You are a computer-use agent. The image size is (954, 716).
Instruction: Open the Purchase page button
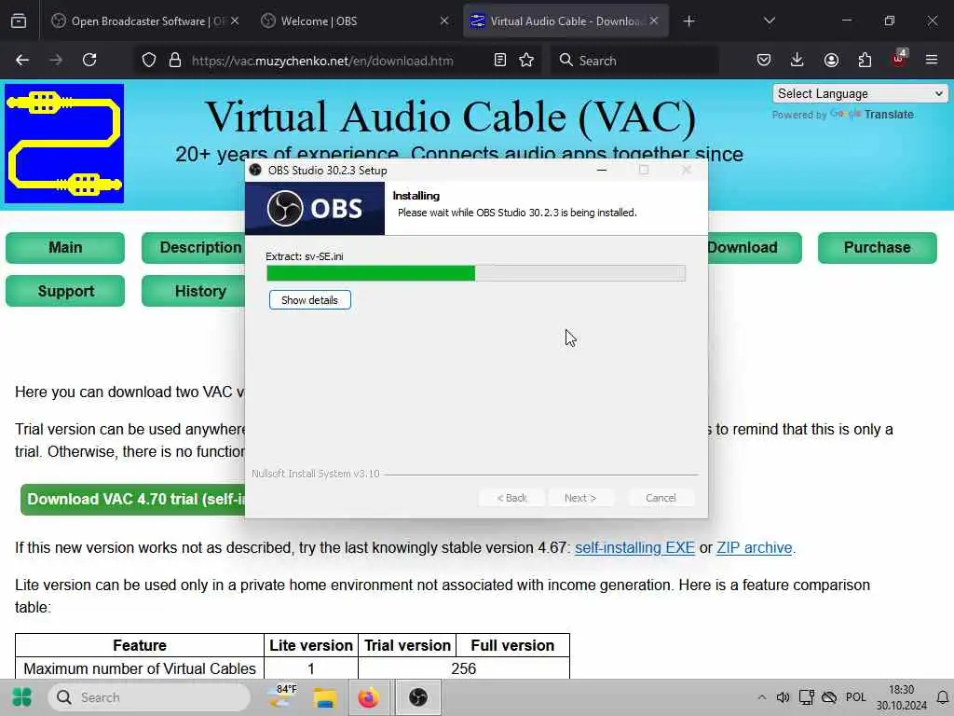click(878, 248)
